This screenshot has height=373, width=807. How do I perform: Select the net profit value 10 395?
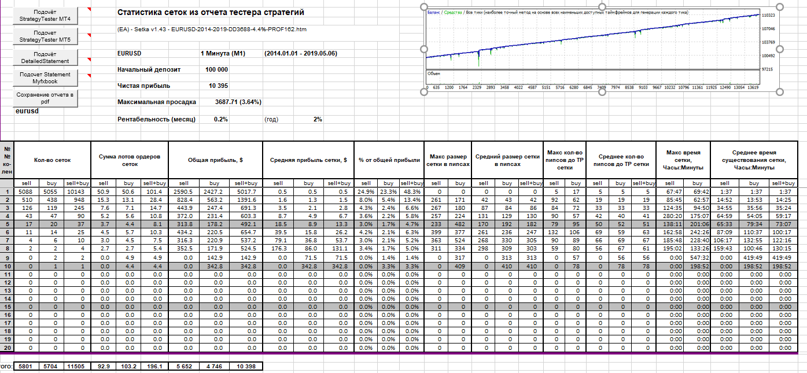click(218, 86)
